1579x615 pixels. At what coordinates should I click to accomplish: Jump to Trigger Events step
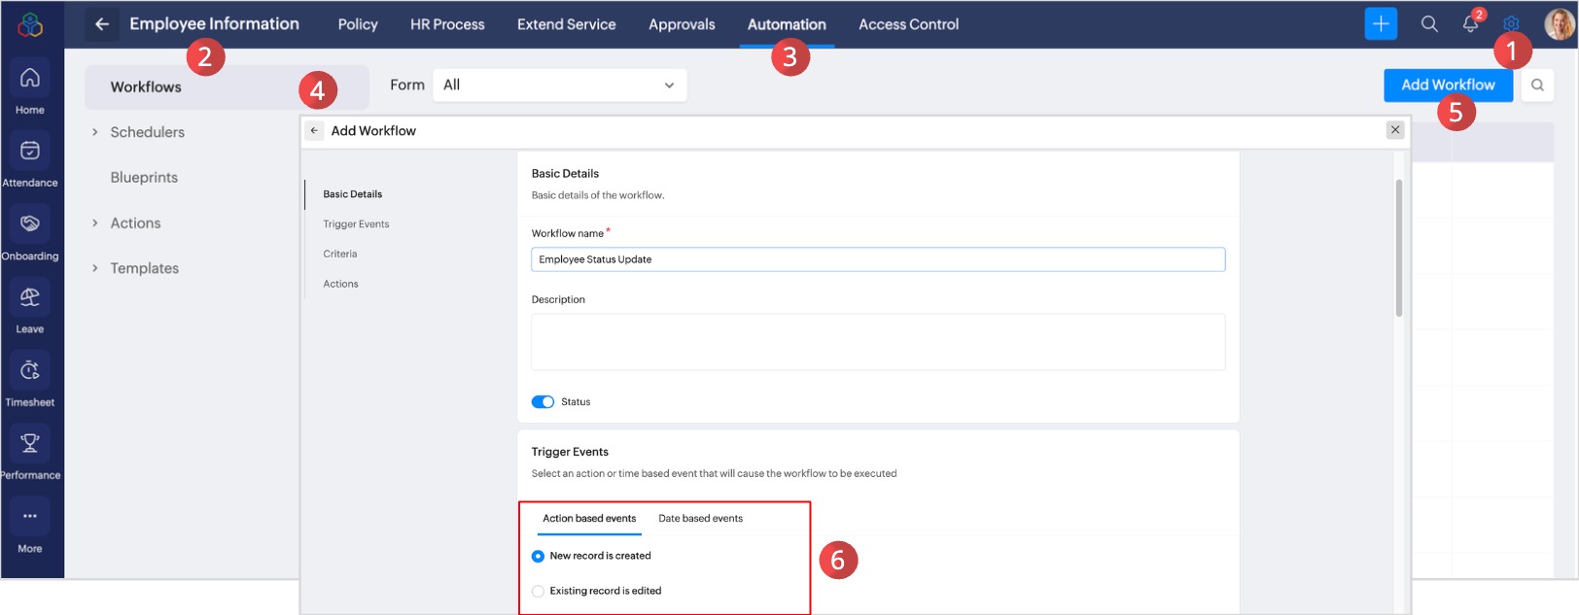[356, 224]
